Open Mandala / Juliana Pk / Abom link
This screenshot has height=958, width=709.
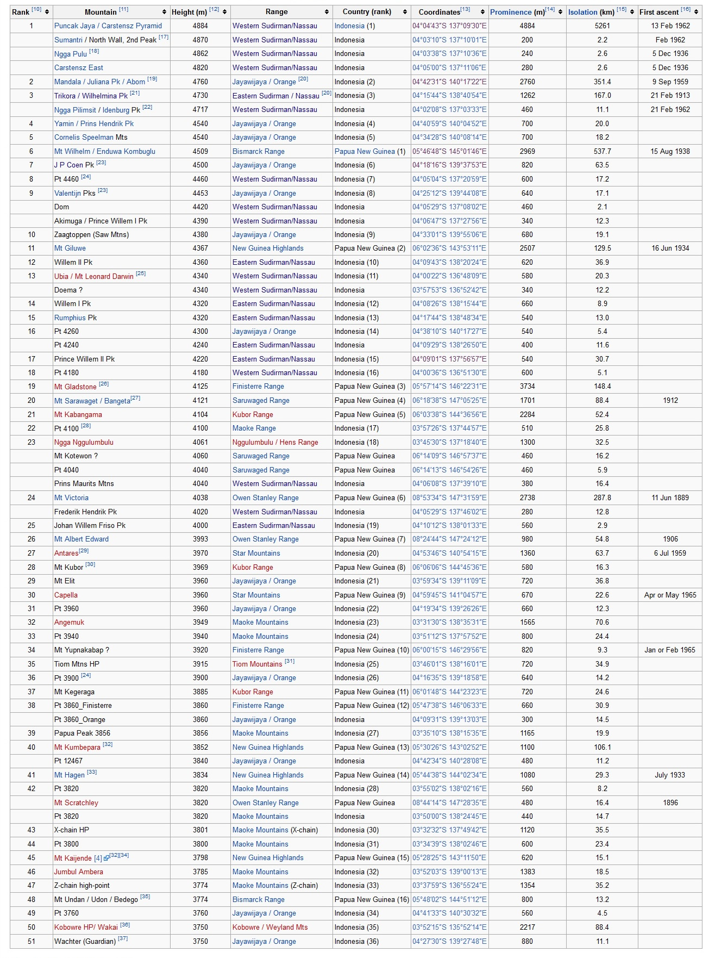(x=99, y=82)
